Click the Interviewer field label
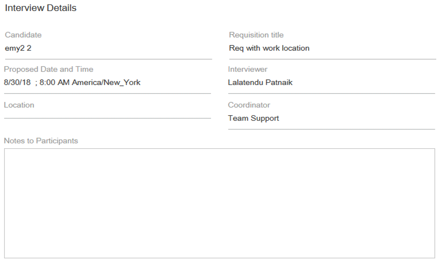The height and width of the screenshot is (262, 439). click(247, 69)
